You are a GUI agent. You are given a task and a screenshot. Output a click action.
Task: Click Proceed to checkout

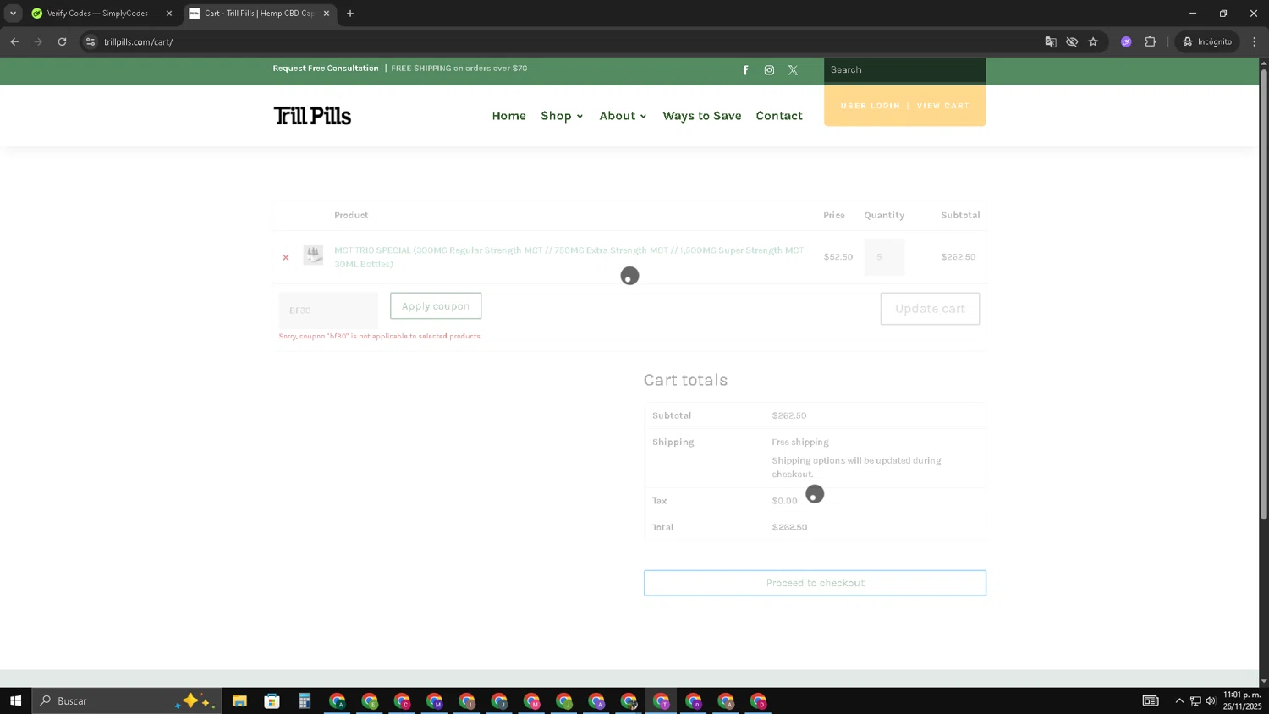(x=815, y=583)
